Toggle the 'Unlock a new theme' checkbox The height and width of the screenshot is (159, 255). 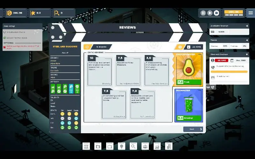4,32
